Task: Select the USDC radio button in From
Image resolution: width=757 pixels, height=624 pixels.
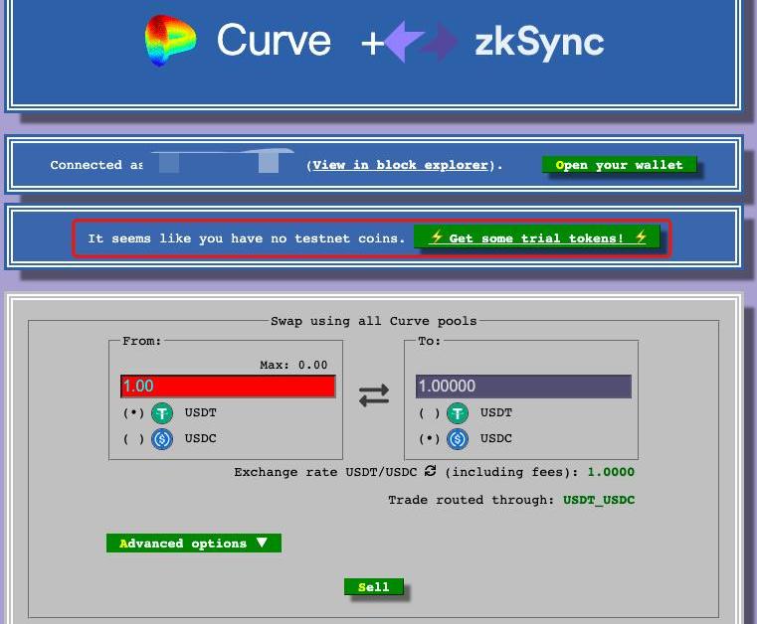Action: (x=133, y=439)
